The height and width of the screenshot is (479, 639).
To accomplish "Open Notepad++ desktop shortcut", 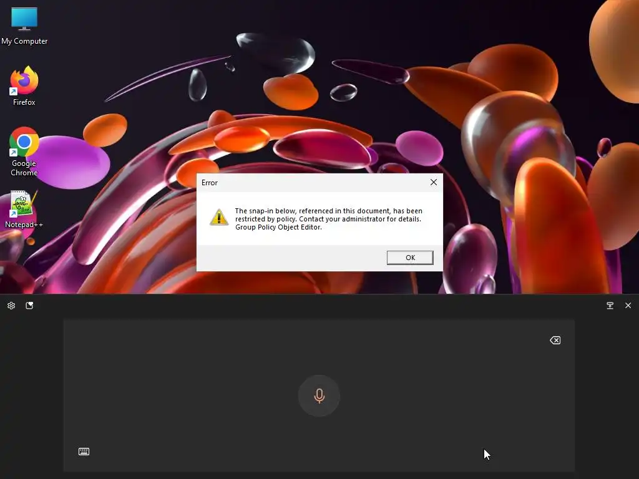I will (x=24, y=210).
